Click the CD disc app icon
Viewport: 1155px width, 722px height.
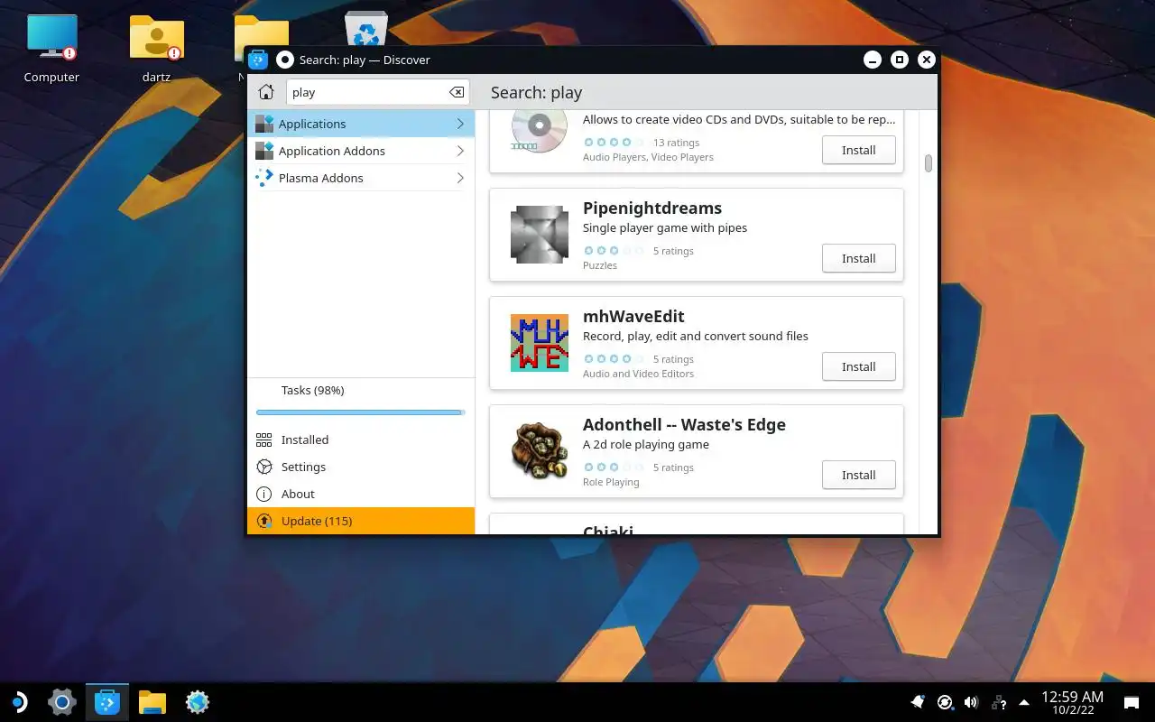tap(540, 133)
